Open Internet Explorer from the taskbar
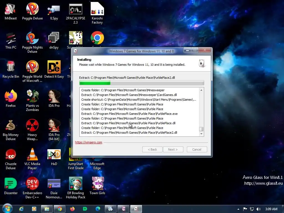The image size is (284, 213). pos(21,209)
